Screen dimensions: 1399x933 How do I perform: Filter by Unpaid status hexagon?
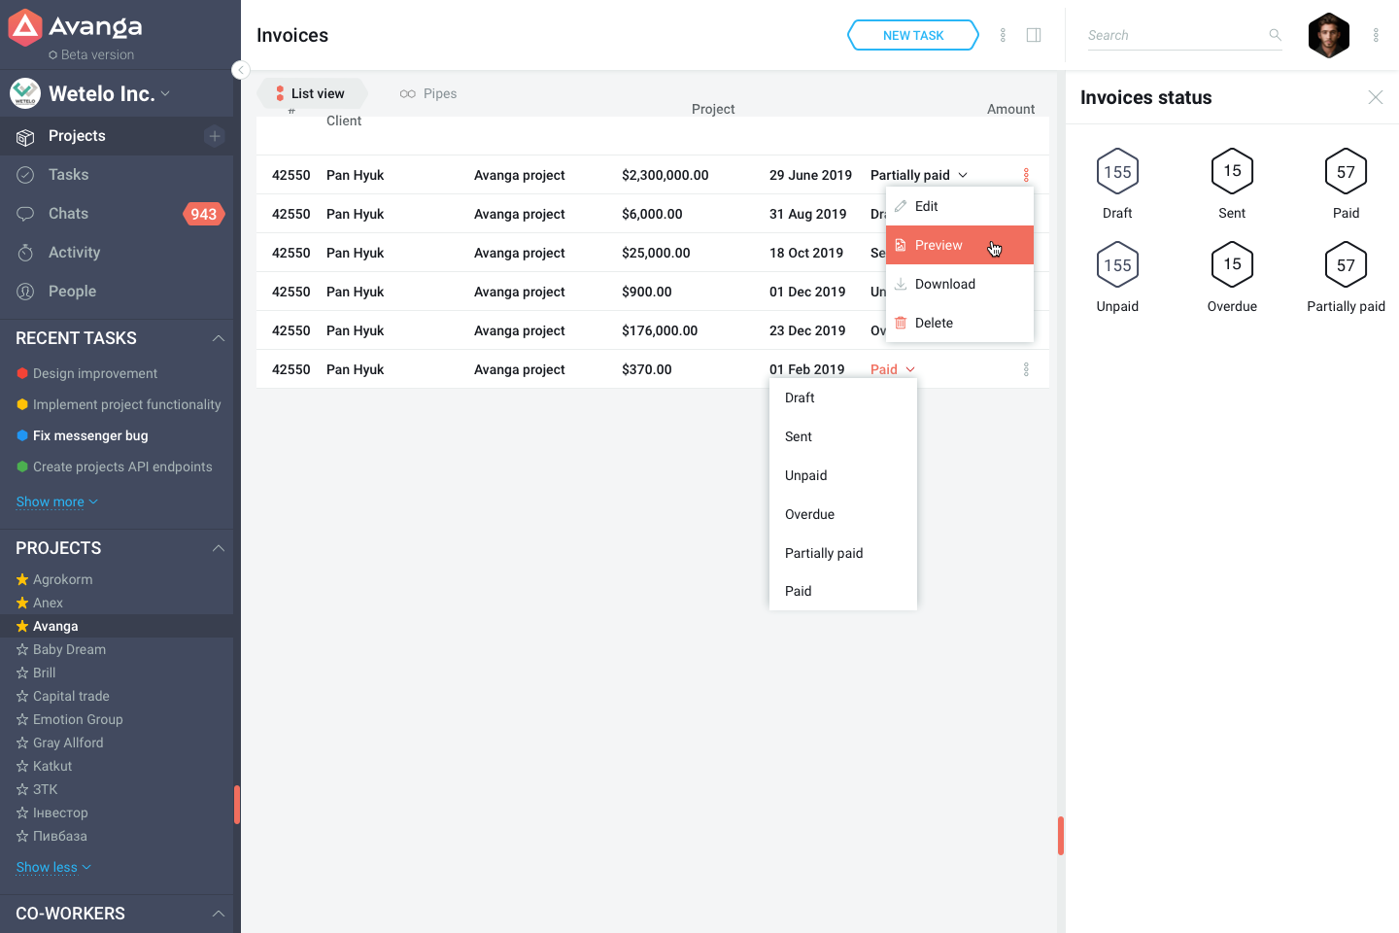pyautogui.click(x=1117, y=265)
